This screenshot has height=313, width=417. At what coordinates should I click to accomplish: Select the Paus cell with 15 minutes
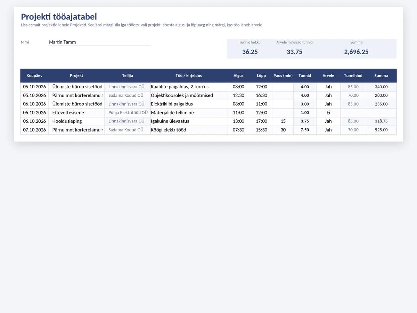283,121
